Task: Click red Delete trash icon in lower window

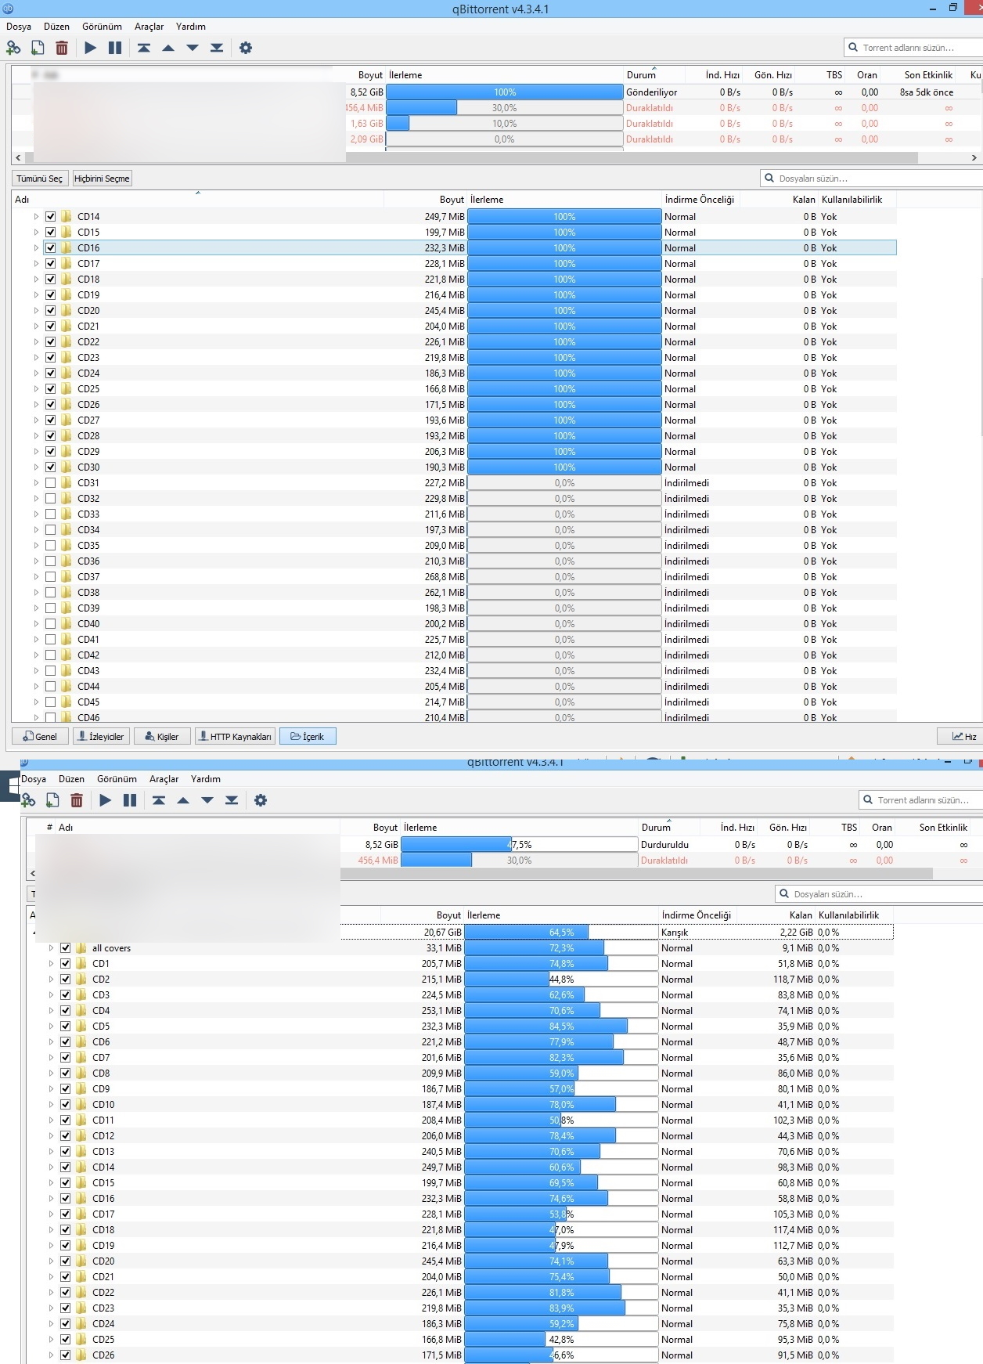Action: tap(77, 800)
